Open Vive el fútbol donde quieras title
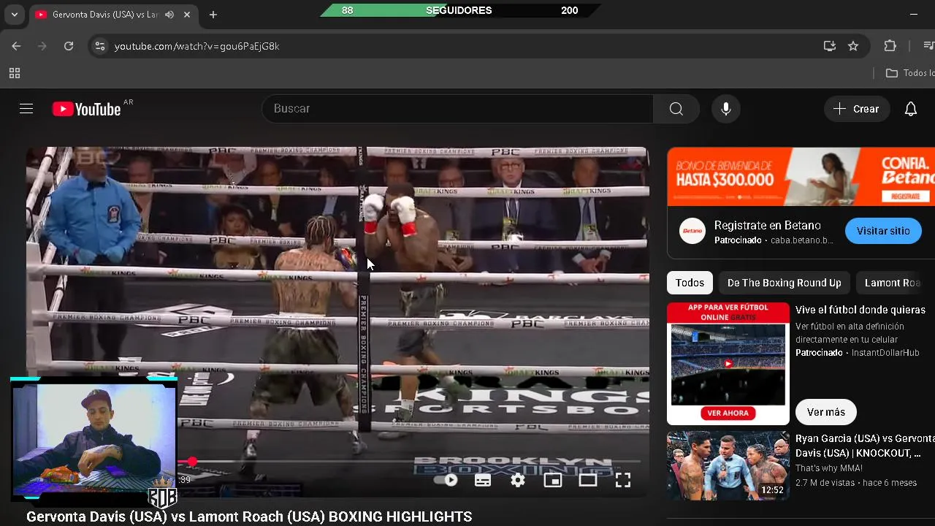This screenshot has width=935, height=526. coord(860,310)
